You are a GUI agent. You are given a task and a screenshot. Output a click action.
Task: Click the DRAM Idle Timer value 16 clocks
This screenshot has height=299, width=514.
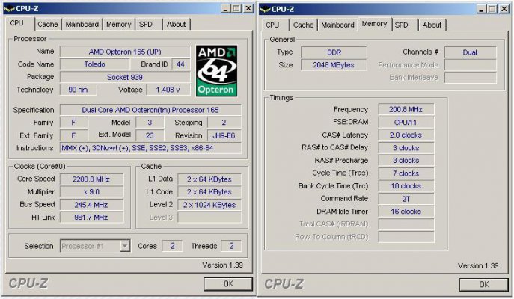tap(406, 212)
